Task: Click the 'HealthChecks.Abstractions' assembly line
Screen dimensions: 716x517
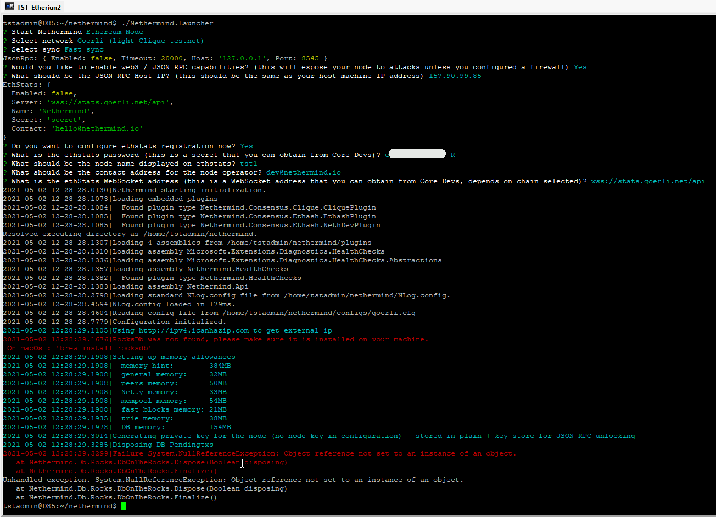Action: (222, 260)
